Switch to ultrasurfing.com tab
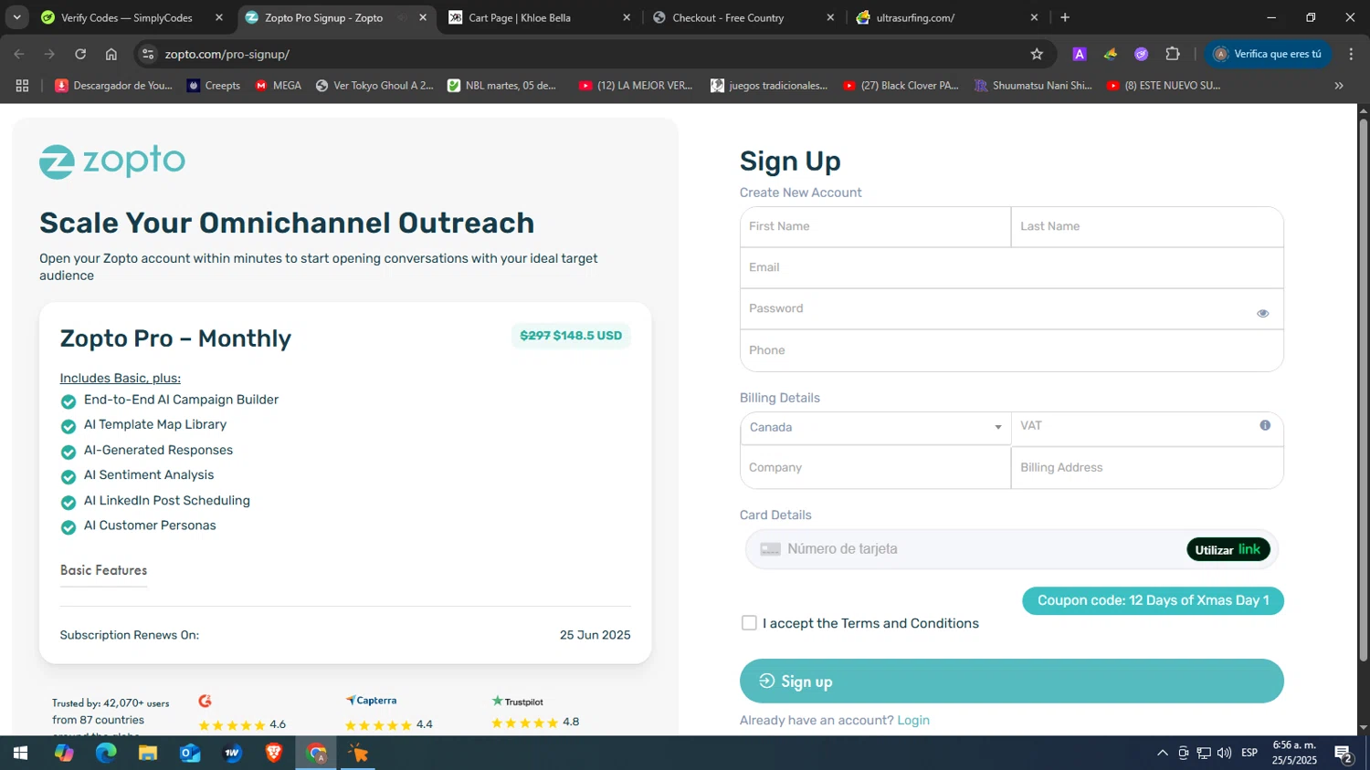This screenshot has width=1370, height=770. (x=948, y=17)
